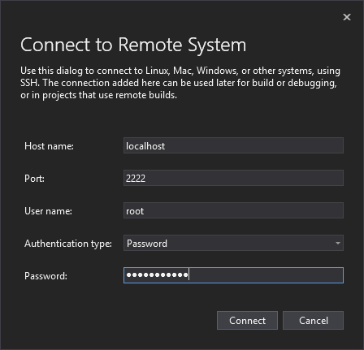Viewport: 364px width, 350px height.
Task: Cancel the remote connection dialog
Action: click(314, 321)
